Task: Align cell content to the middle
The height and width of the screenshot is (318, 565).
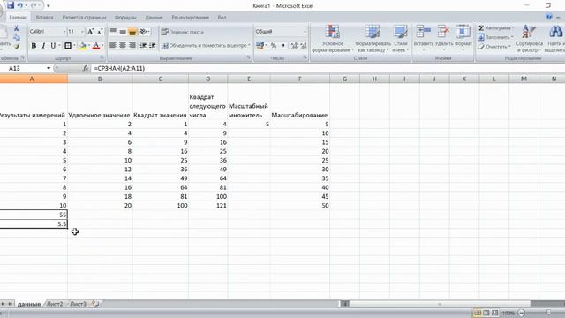Action: click(123, 32)
